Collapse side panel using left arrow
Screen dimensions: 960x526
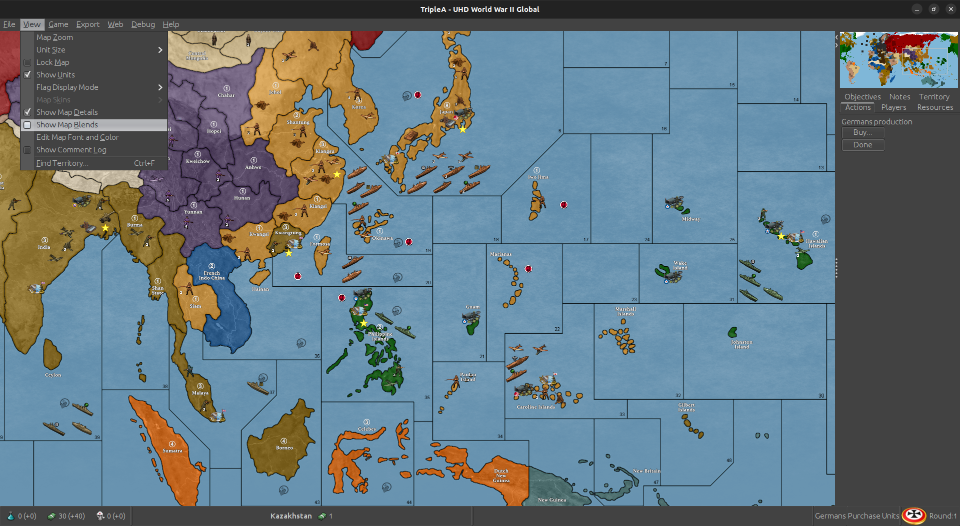[x=836, y=37]
